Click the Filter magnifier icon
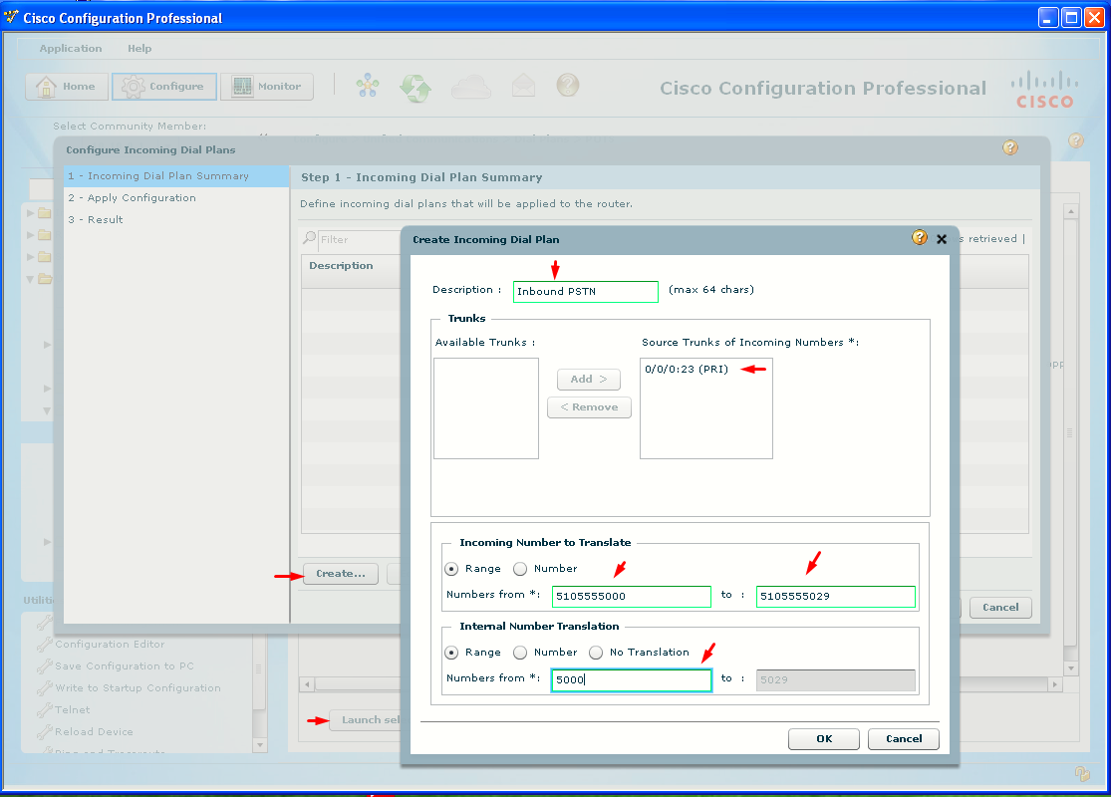Screen dimensions: 1111x797 coord(310,238)
